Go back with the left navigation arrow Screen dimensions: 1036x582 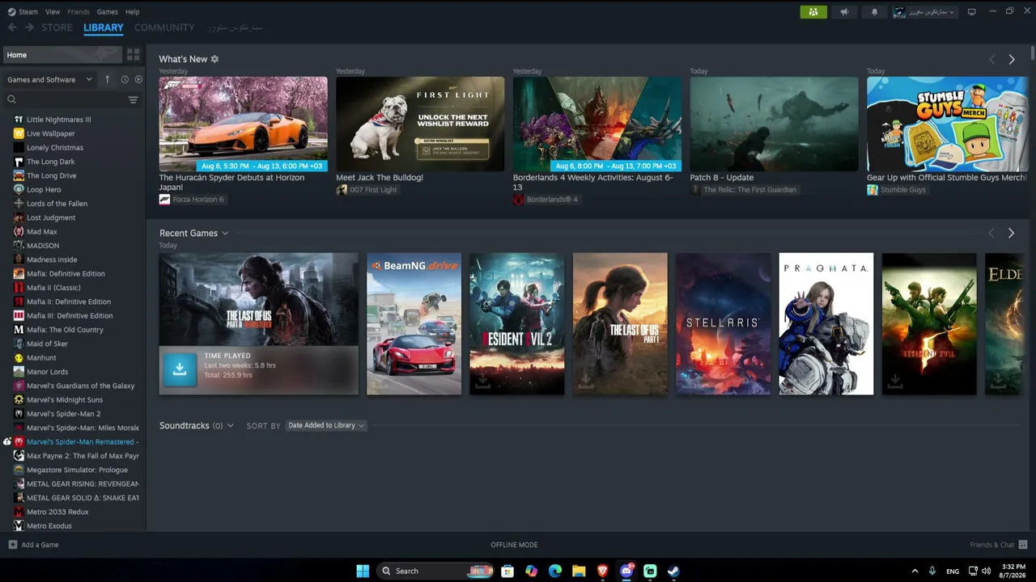coord(12,27)
